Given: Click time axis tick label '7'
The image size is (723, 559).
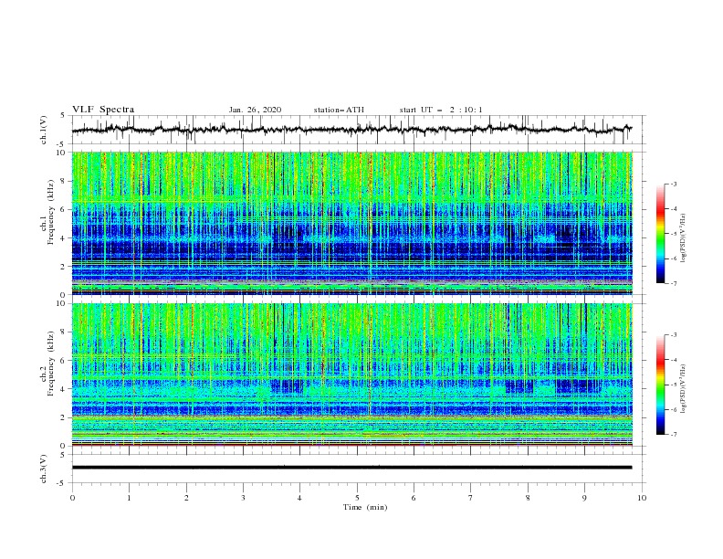Looking at the screenshot, I should click(x=471, y=498).
